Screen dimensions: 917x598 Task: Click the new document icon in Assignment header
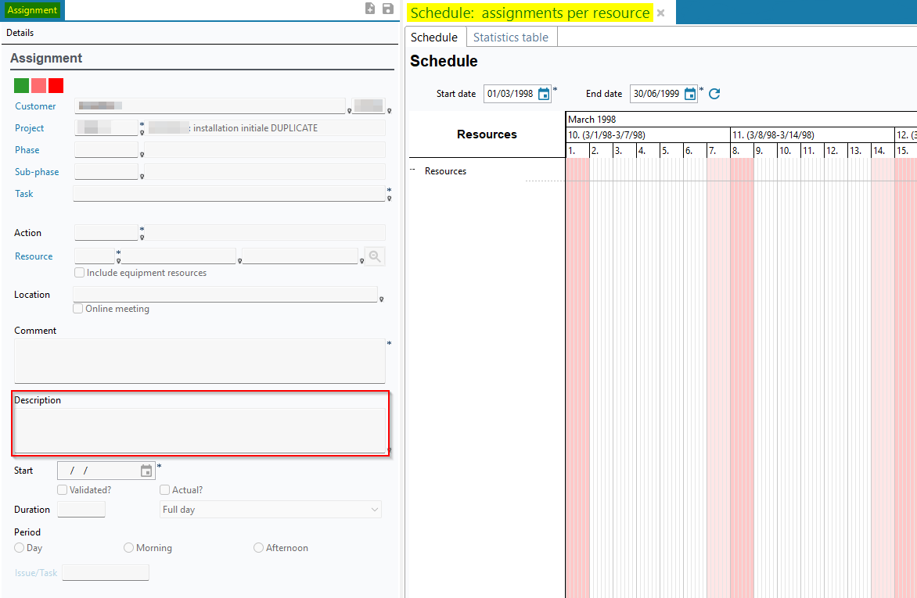pyautogui.click(x=371, y=9)
